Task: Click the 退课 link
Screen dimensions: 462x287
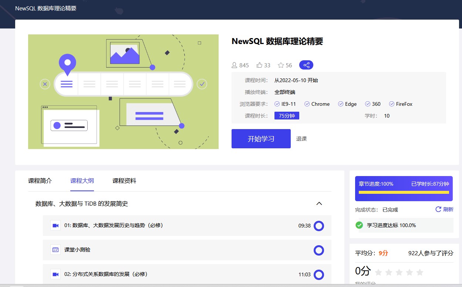Action: point(301,139)
